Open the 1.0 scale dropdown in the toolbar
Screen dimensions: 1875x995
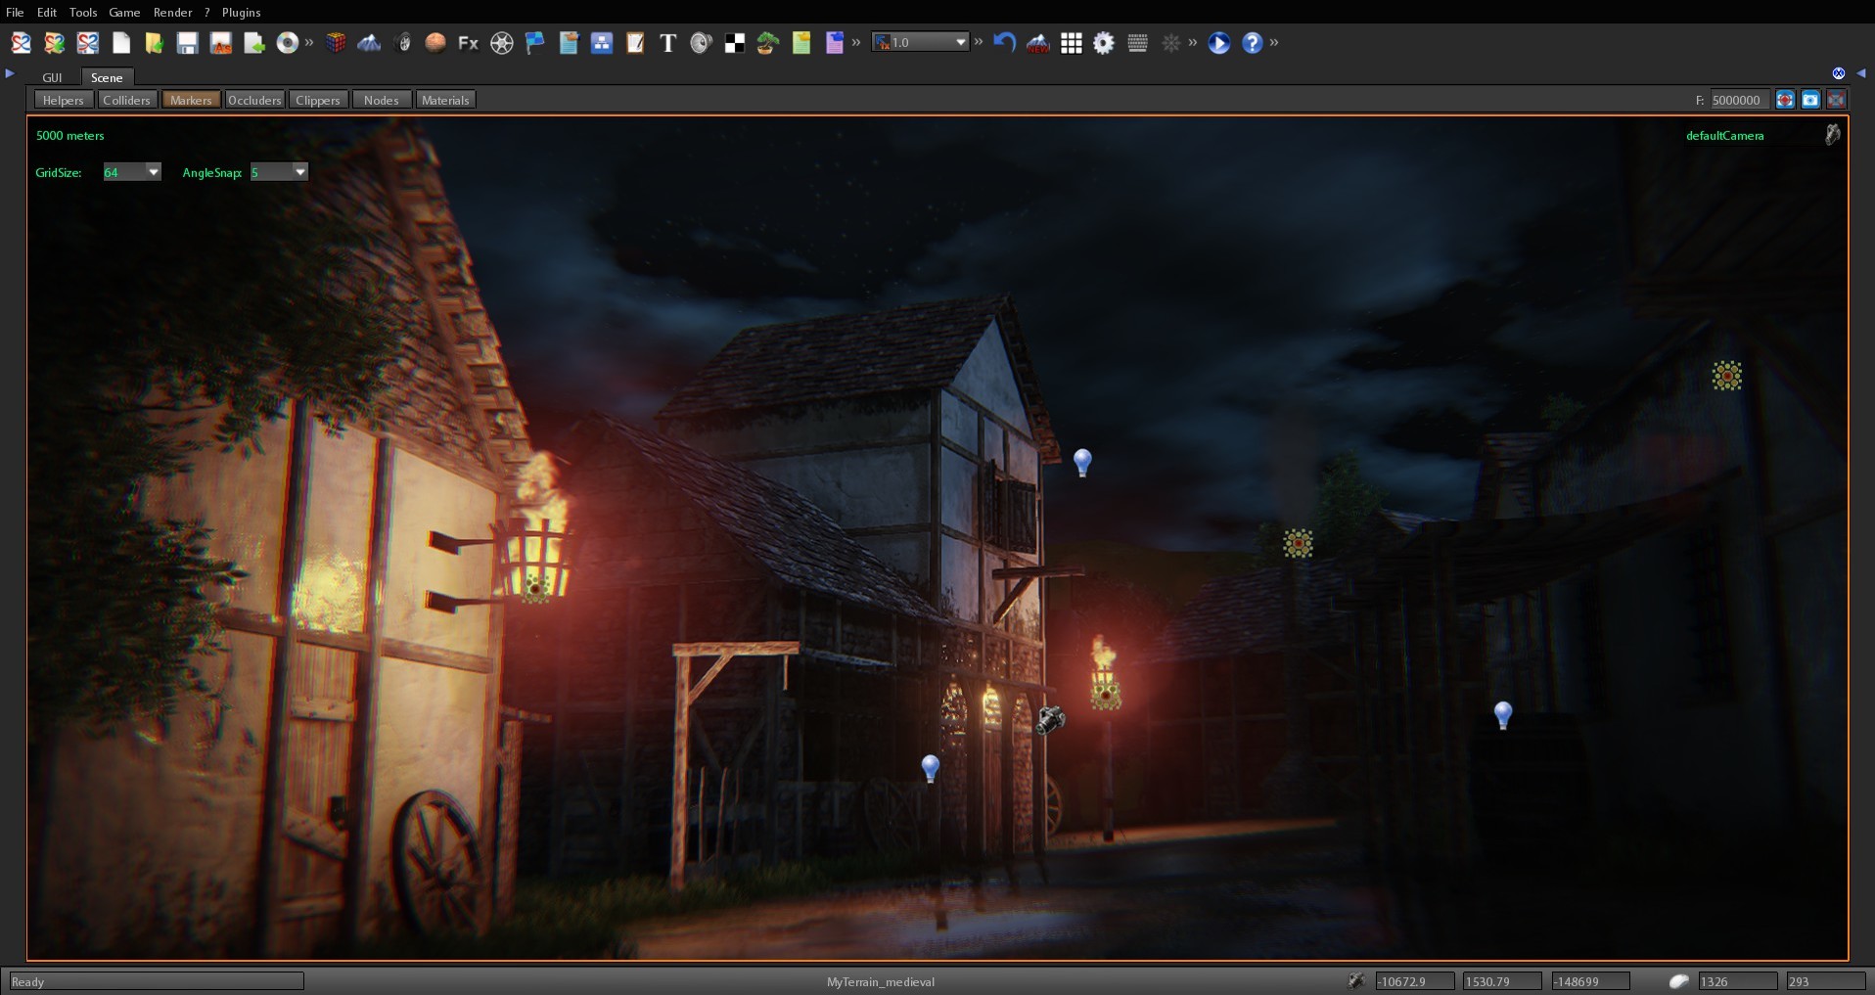click(x=958, y=42)
